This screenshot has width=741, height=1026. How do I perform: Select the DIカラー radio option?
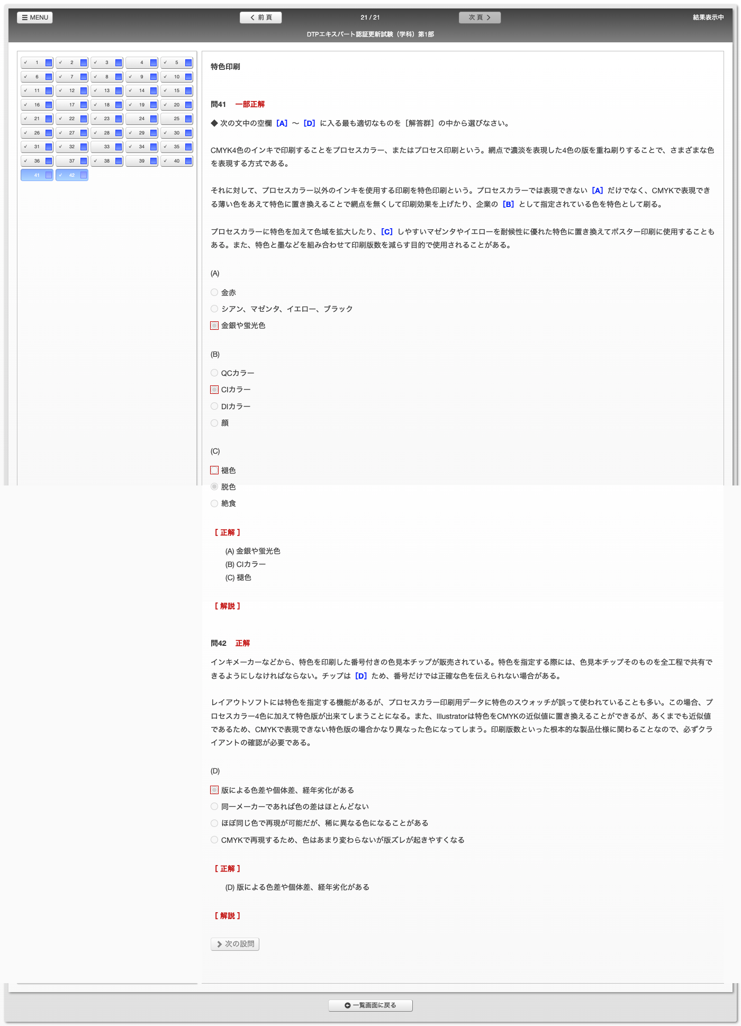pos(214,406)
